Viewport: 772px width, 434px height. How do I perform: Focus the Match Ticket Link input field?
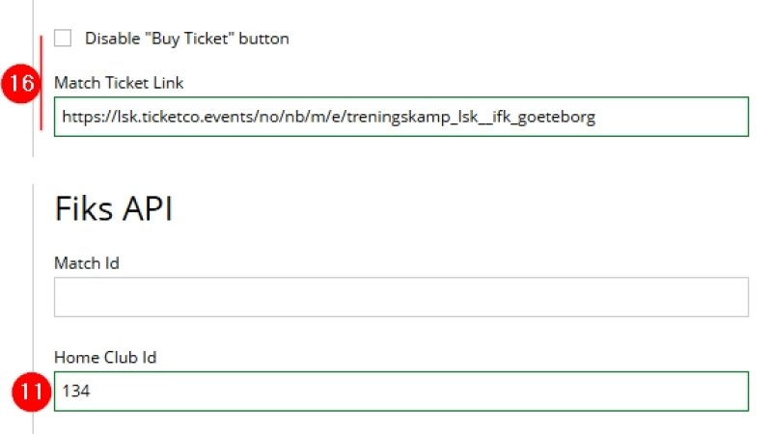point(400,118)
